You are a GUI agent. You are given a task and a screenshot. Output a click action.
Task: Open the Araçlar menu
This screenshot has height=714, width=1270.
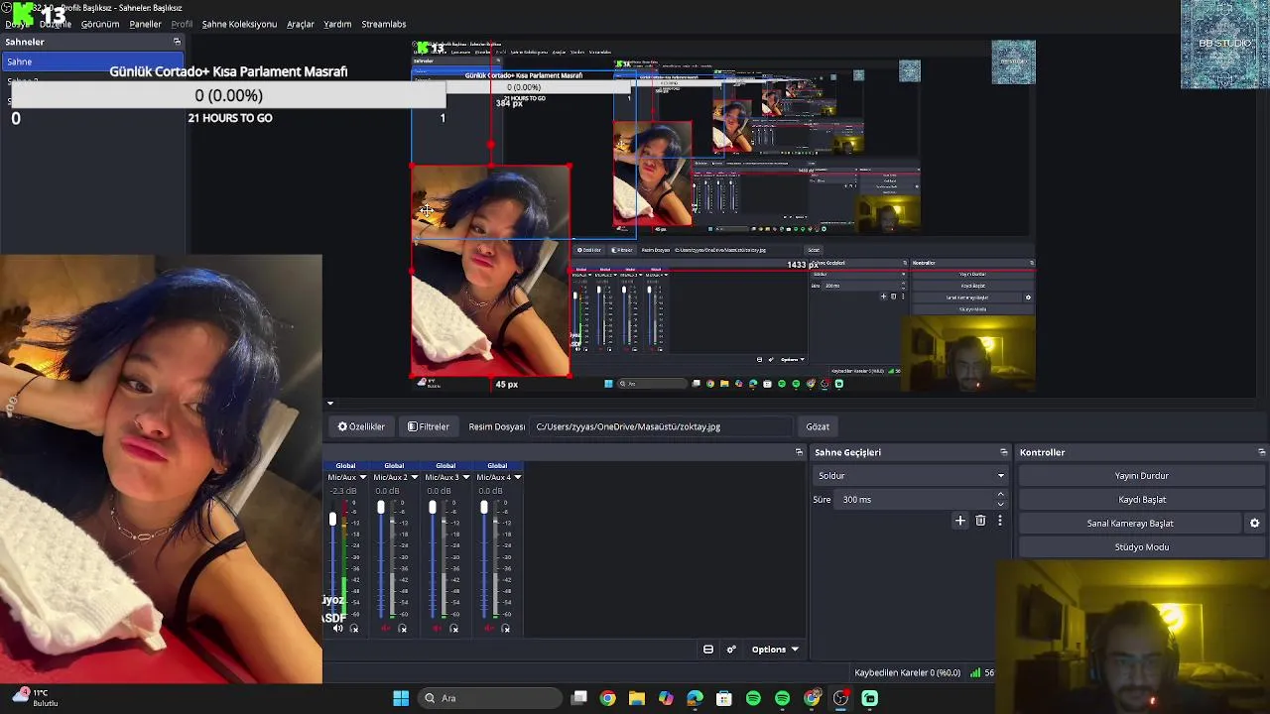tap(301, 24)
